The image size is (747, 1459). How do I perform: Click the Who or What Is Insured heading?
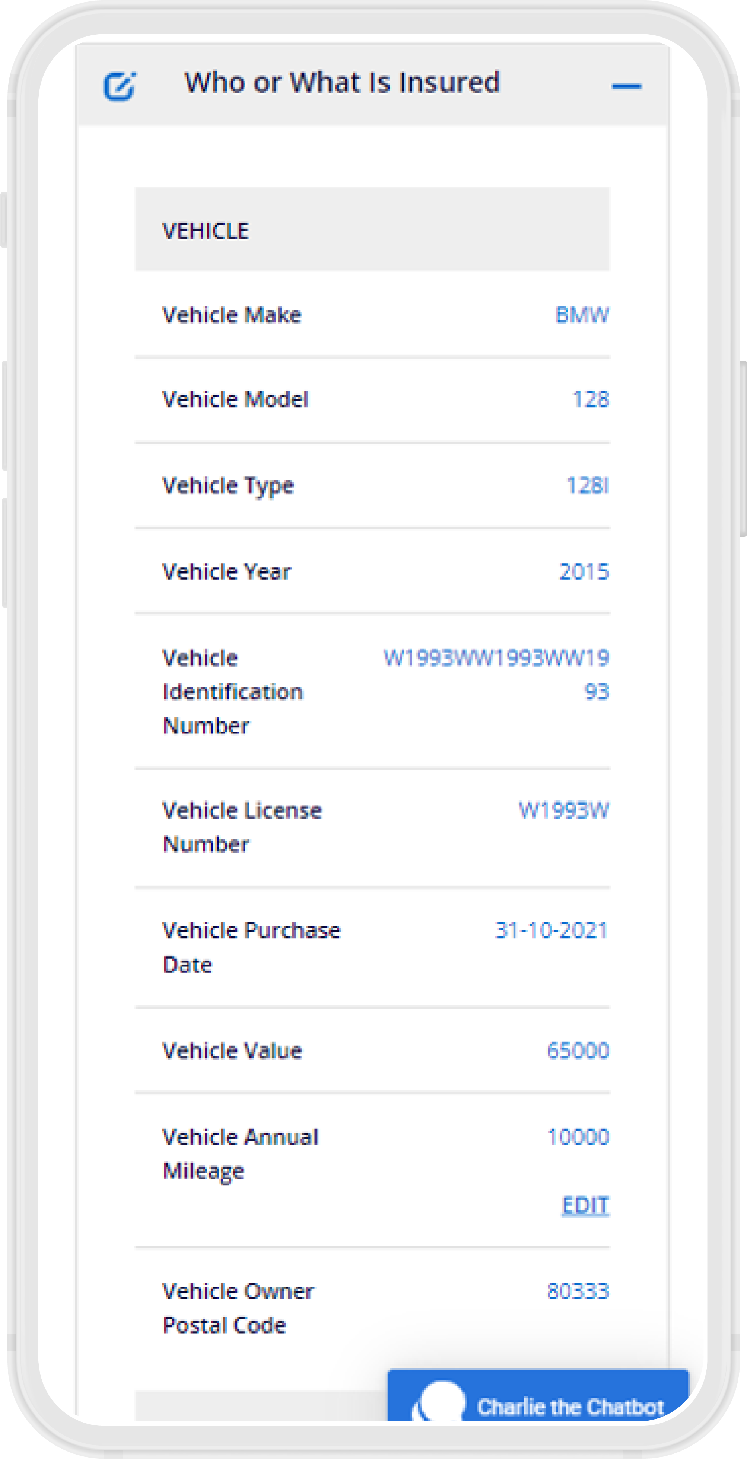[342, 83]
